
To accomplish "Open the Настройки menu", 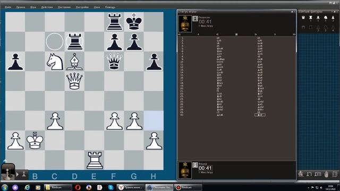I will click(x=82, y=7).
